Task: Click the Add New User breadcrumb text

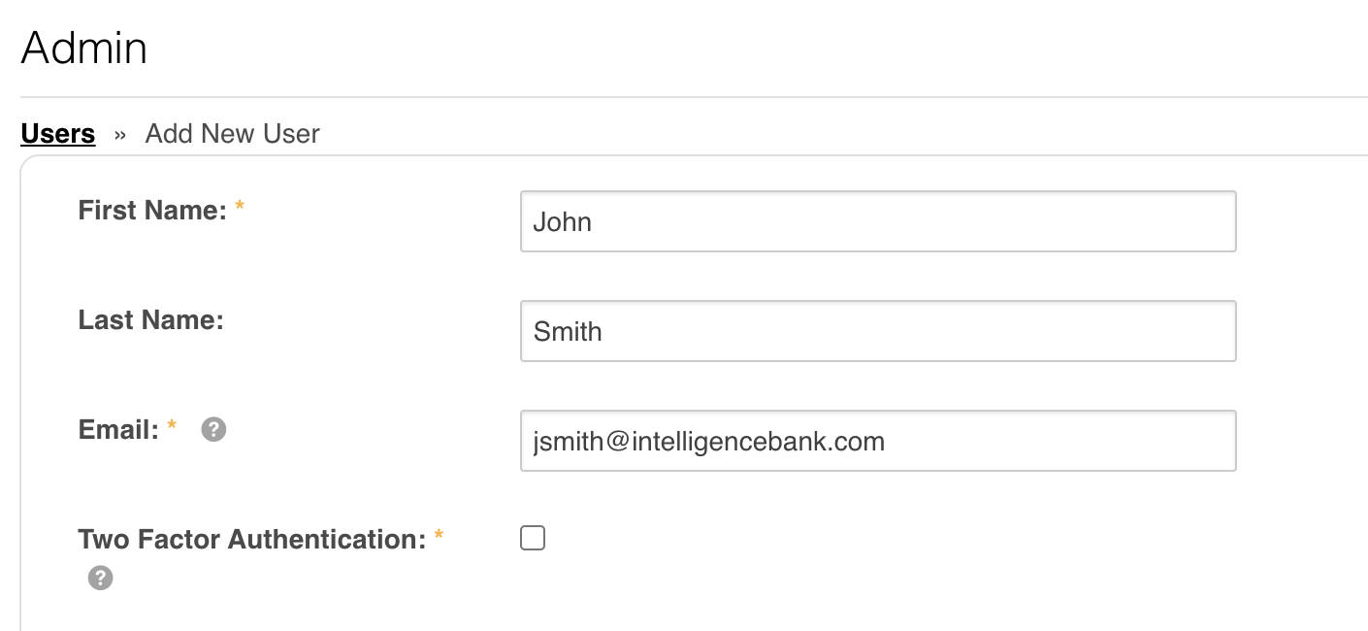Action: tap(232, 133)
